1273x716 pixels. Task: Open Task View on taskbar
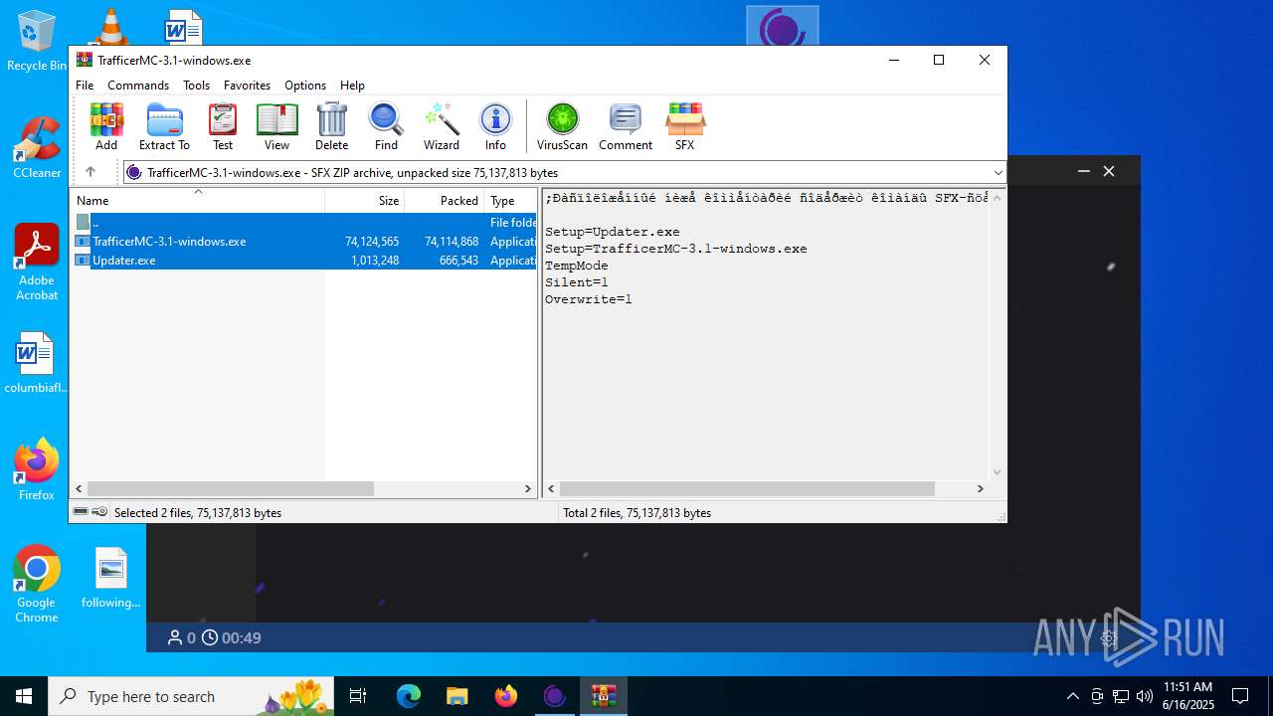coord(358,696)
